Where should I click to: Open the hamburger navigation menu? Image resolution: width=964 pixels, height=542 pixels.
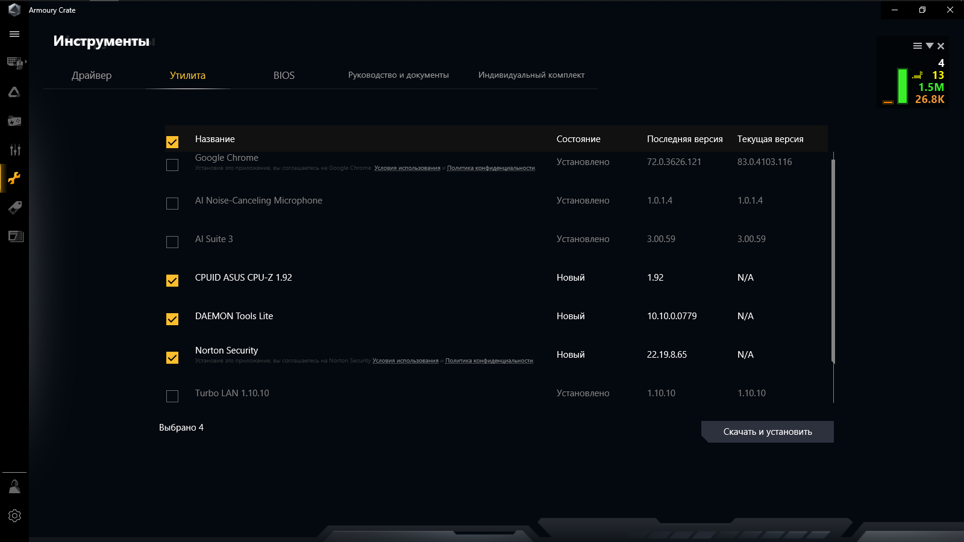pos(14,34)
